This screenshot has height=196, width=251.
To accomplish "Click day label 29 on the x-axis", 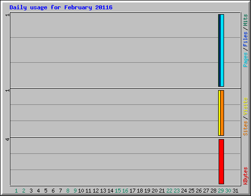I will 221,191.
